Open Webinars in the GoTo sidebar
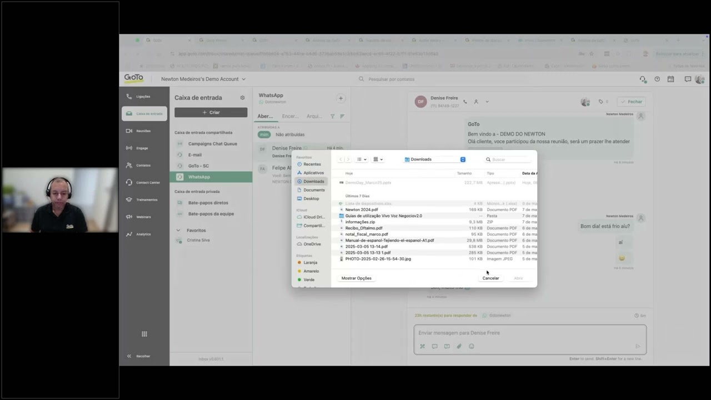The image size is (711, 400). point(144,217)
